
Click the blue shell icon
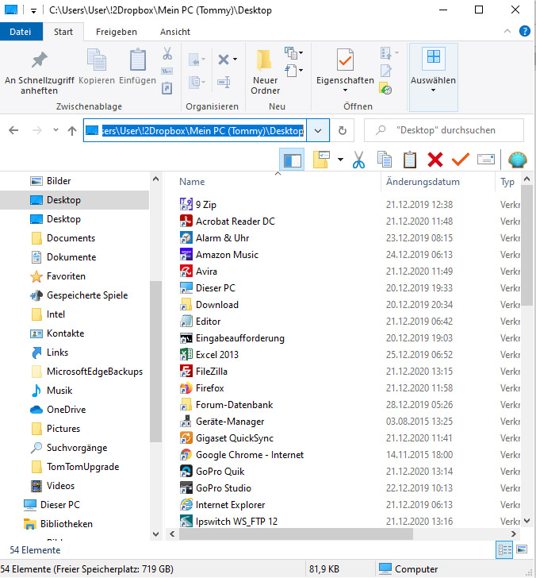coord(517,160)
